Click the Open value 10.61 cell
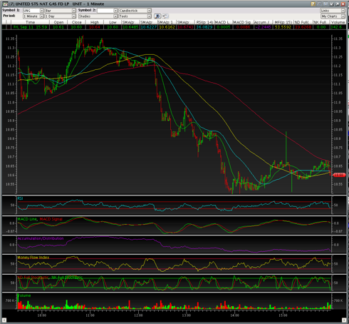 pyautogui.click(x=58, y=27)
